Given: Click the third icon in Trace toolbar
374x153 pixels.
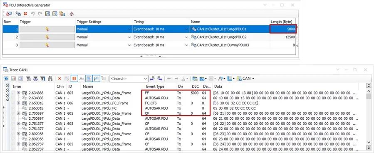Looking at the screenshot, I should click(x=21, y=78).
